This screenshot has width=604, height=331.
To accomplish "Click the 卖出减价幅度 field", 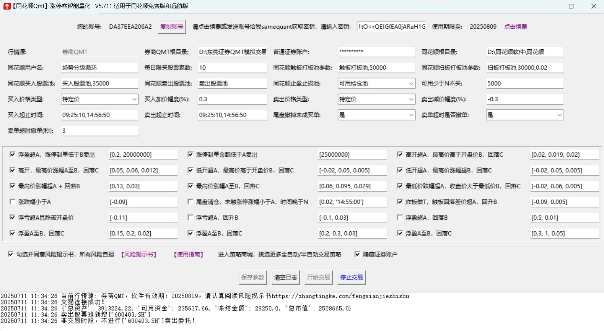I will pos(525,99).
